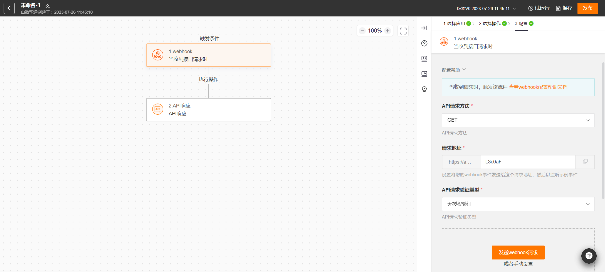Zoom out with the minus icon
Image resolution: width=605 pixels, height=272 pixels.
click(x=362, y=31)
